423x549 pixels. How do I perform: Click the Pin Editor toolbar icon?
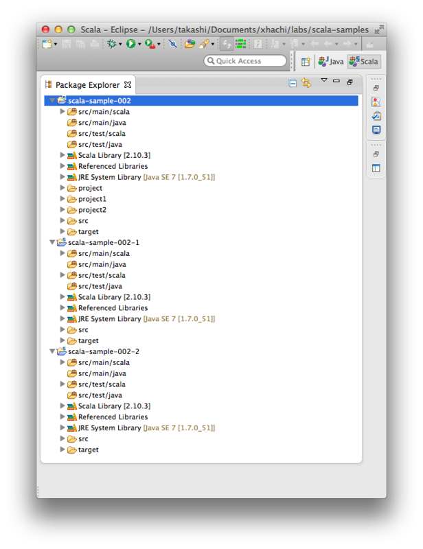click(x=369, y=45)
